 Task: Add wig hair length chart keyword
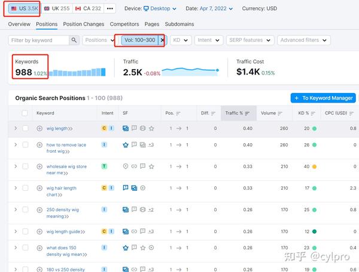pyautogui.click(x=39, y=188)
